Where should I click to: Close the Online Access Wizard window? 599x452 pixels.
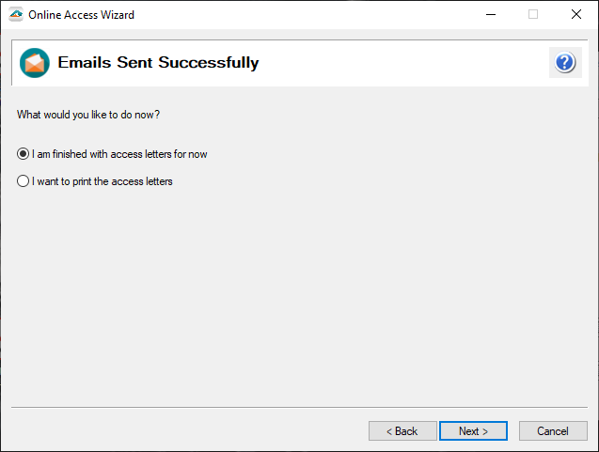(x=575, y=14)
